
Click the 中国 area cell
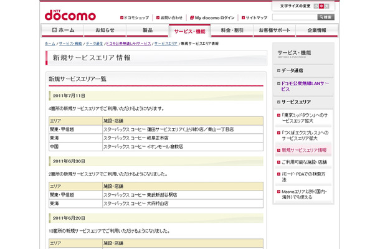coord(75,146)
